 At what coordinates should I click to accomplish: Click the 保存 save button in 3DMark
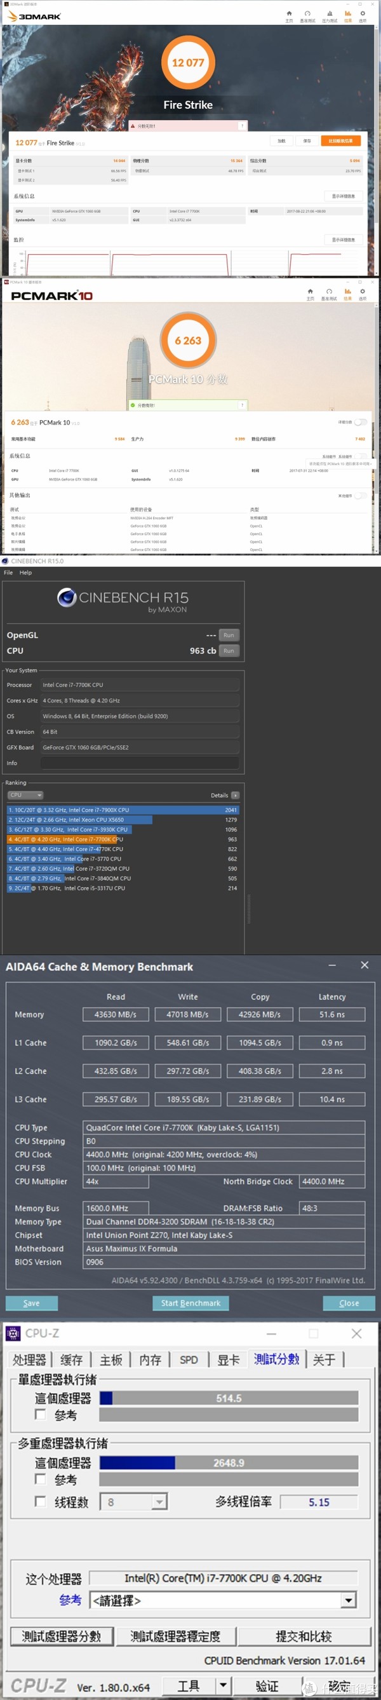(x=307, y=140)
